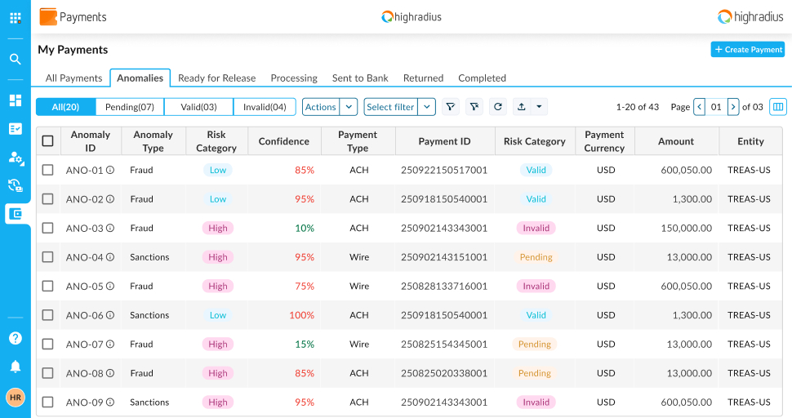Go to the next page arrow
Viewport: 792px width, 418px height.
pyautogui.click(x=733, y=107)
